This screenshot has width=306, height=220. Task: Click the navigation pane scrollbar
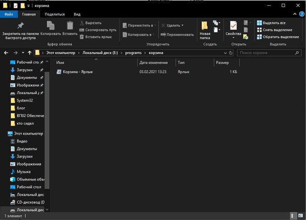coord(47,130)
